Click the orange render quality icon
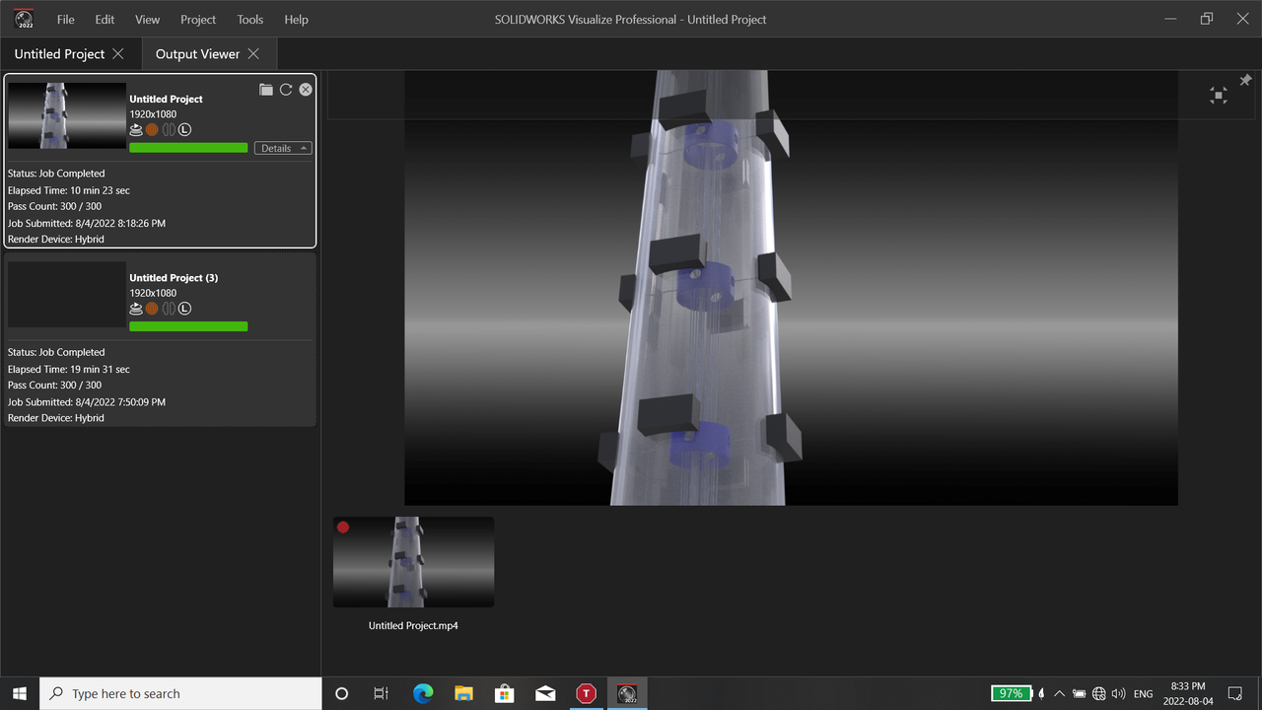Image resolution: width=1262 pixels, height=710 pixels. click(x=151, y=129)
